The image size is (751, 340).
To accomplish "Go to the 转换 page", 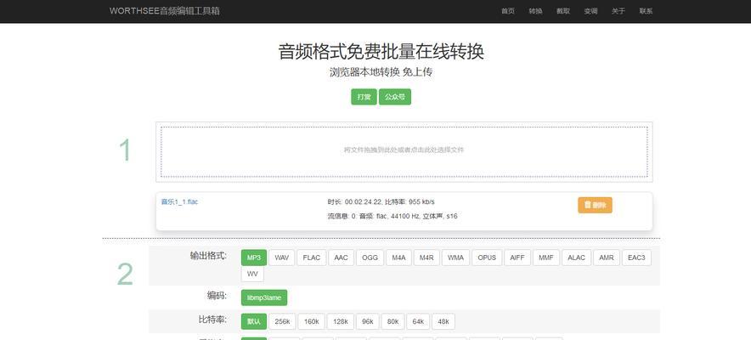I will pyautogui.click(x=535, y=11).
